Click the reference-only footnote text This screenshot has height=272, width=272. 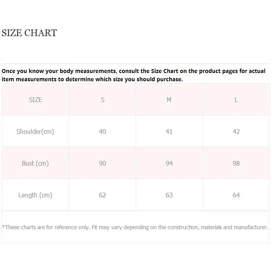pyautogui.click(x=135, y=227)
